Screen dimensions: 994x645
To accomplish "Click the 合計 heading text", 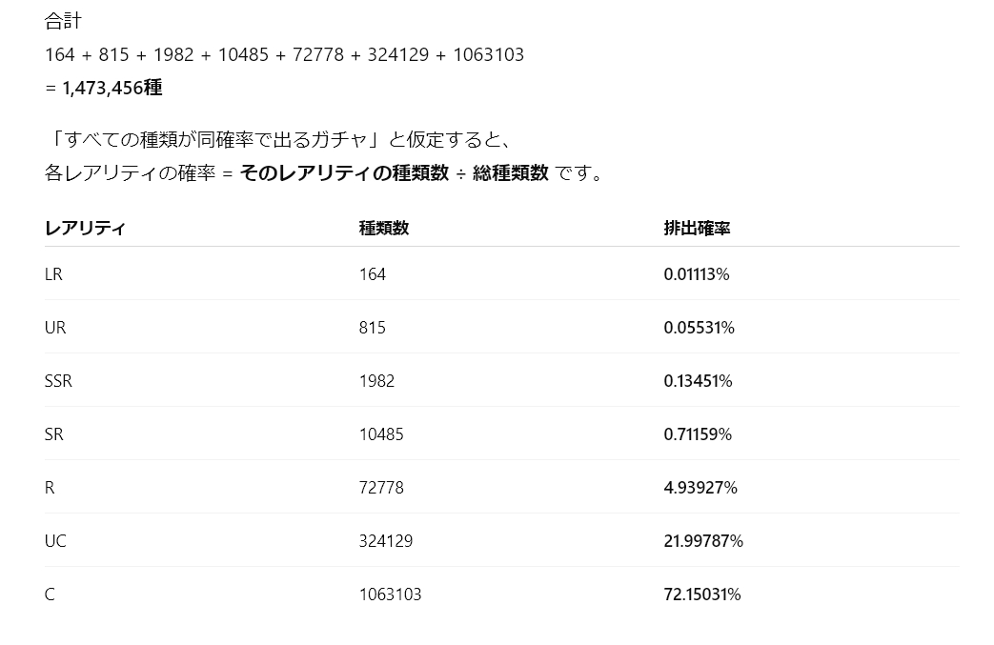I will coord(63,22).
